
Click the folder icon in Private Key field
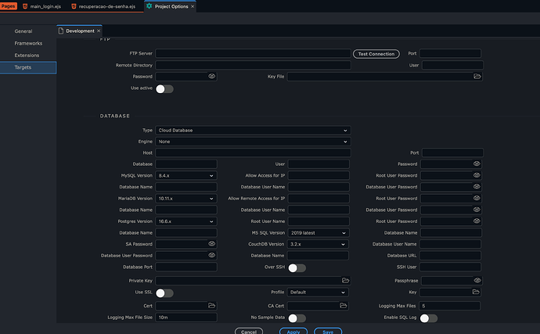point(344,279)
